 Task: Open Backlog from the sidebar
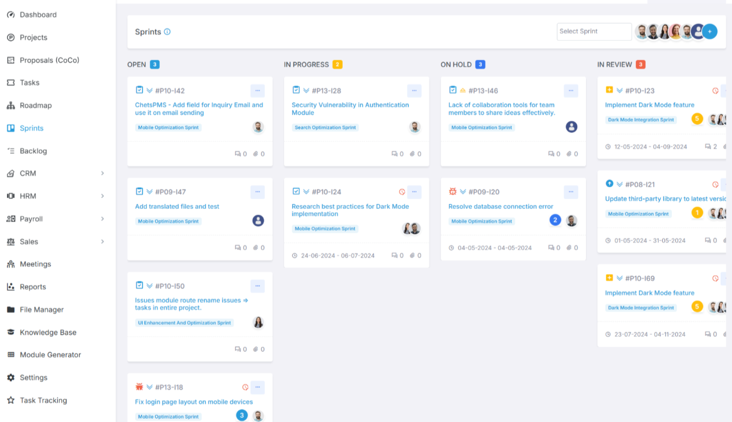[33, 151]
